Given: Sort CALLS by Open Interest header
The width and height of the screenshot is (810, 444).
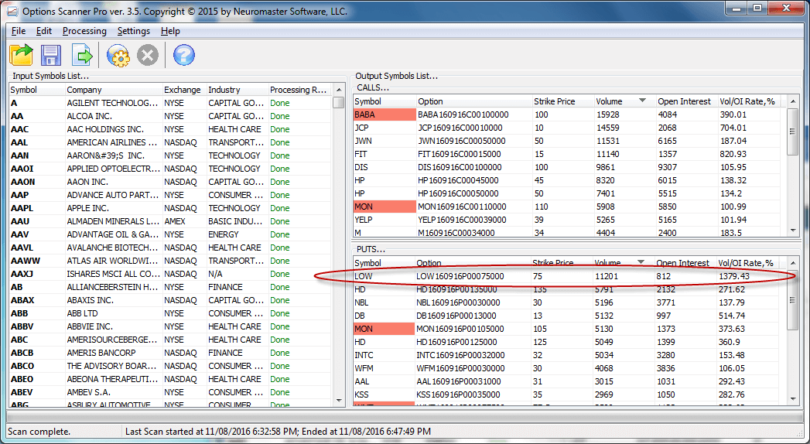Looking at the screenshot, I should pyautogui.click(x=686, y=101).
